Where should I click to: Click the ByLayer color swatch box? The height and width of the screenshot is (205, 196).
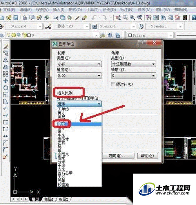click(x=130, y=35)
